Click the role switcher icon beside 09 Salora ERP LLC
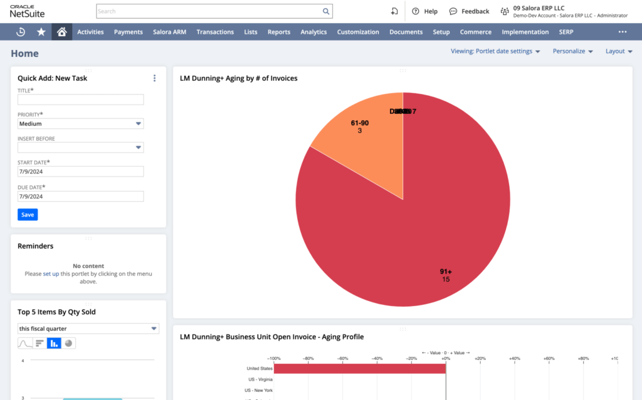 [x=504, y=11]
